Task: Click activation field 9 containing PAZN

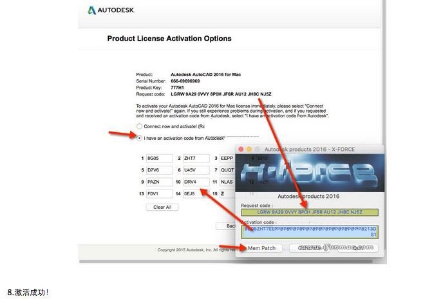Action: click(x=160, y=182)
